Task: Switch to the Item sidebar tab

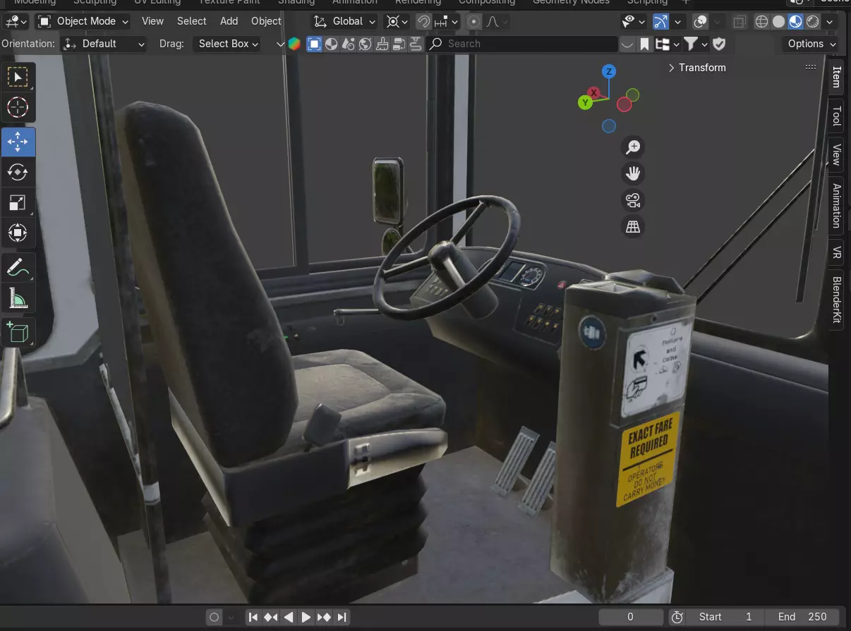Action: coord(836,77)
